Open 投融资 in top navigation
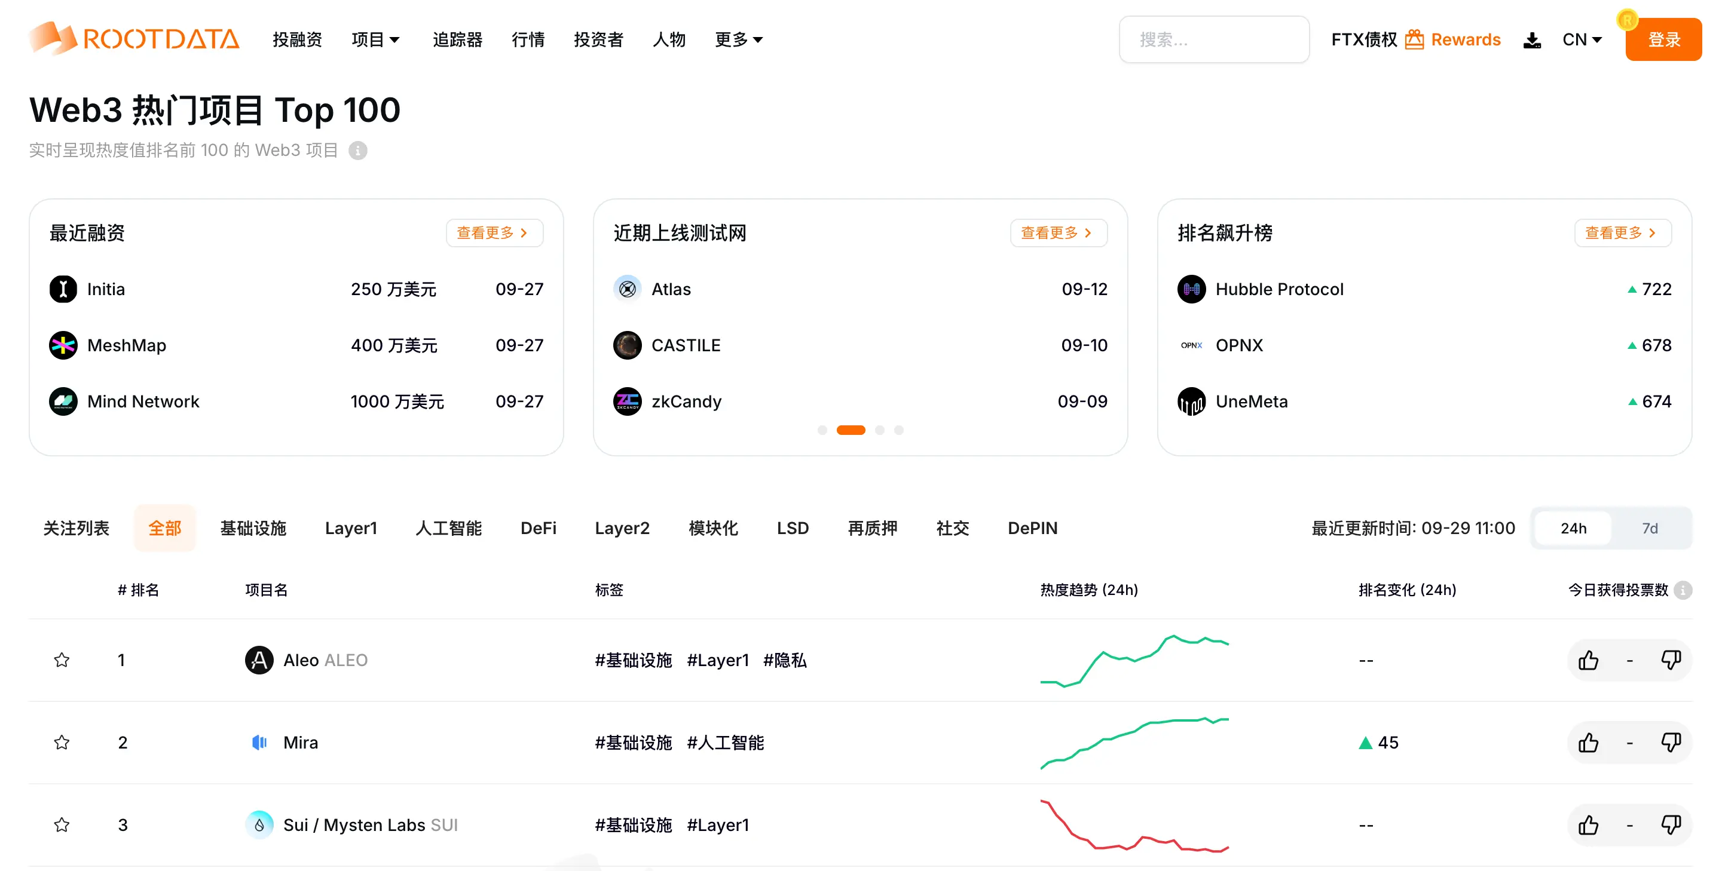This screenshot has height=871, width=1719. (x=297, y=40)
